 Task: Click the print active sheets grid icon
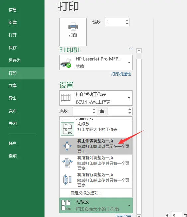tap(66, 98)
